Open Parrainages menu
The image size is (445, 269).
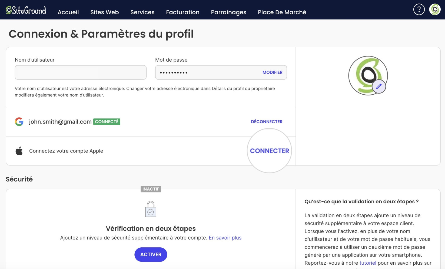[228, 12]
